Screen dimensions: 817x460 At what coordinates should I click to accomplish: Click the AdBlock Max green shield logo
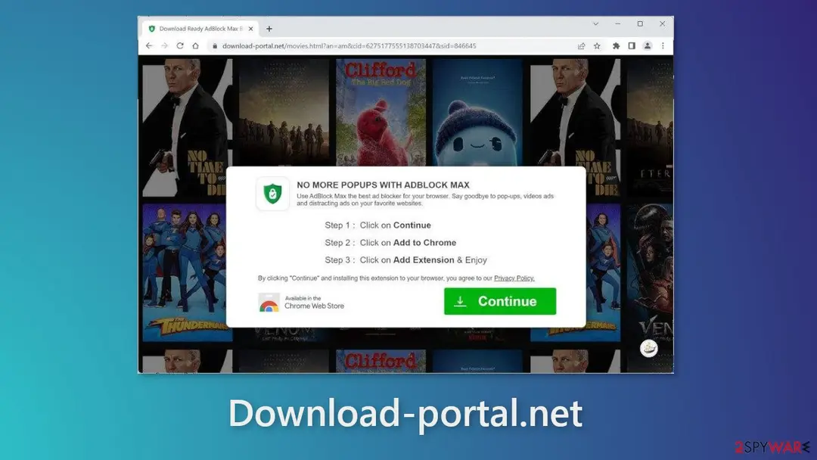[x=272, y=194]
